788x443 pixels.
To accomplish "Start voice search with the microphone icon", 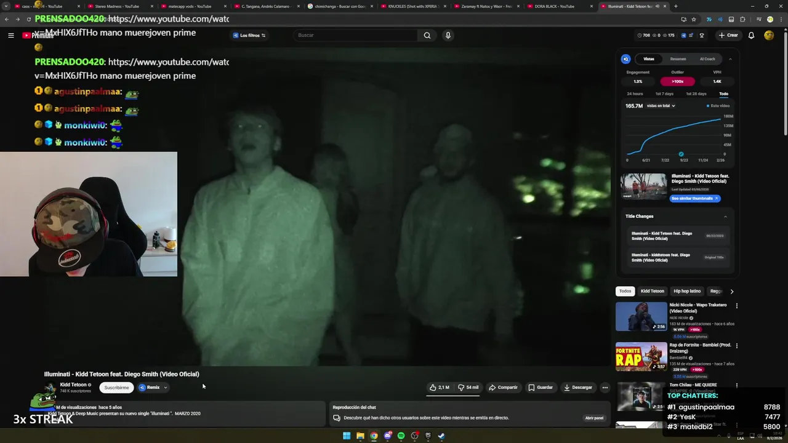I will click(x=448, y=35).
